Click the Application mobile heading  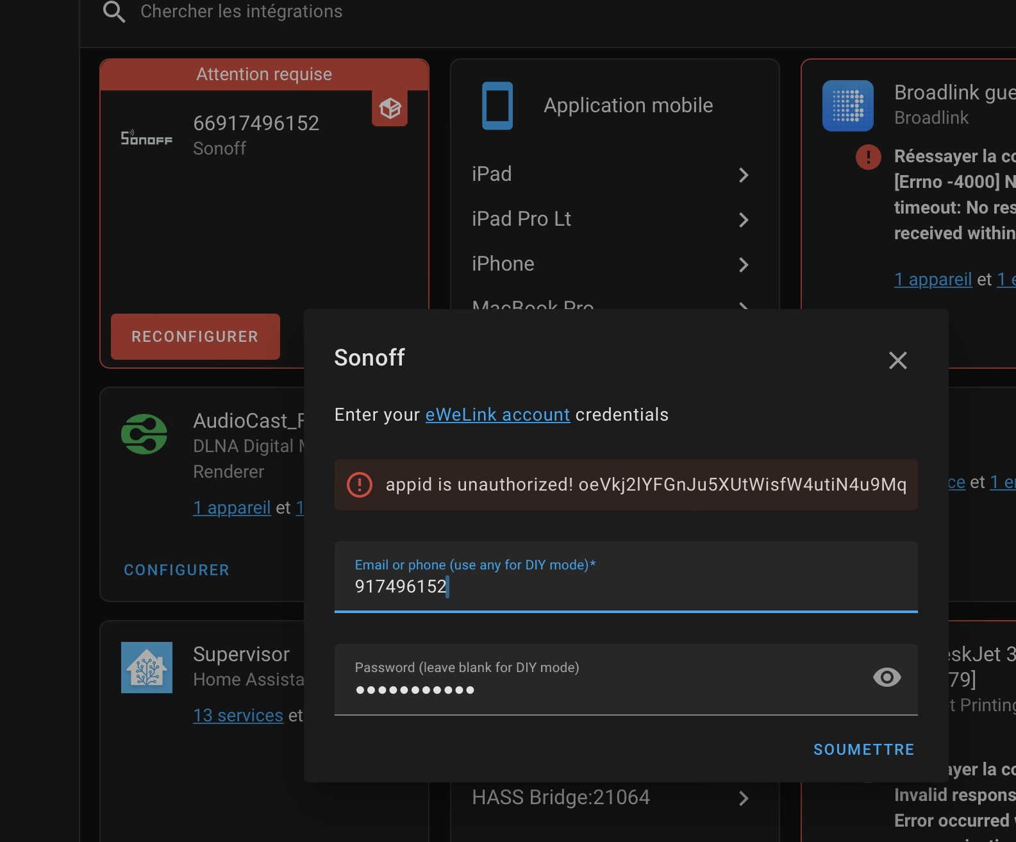click(628, 105)
